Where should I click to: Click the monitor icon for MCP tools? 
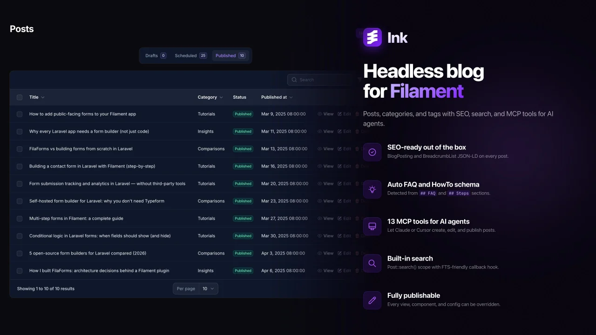point(372,226)
